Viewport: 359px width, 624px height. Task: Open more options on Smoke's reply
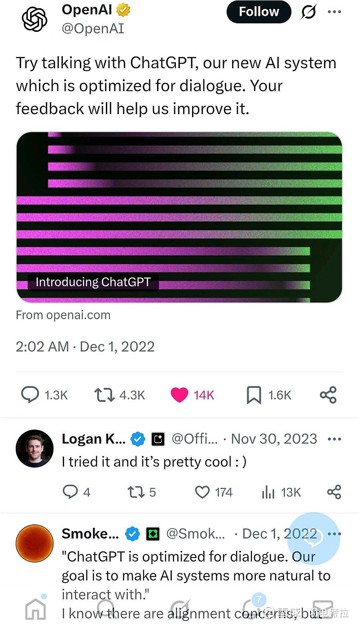334,534
